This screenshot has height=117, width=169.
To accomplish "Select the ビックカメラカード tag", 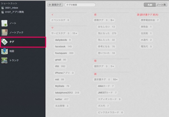I will pyautogui.click(x=110, y=113).
